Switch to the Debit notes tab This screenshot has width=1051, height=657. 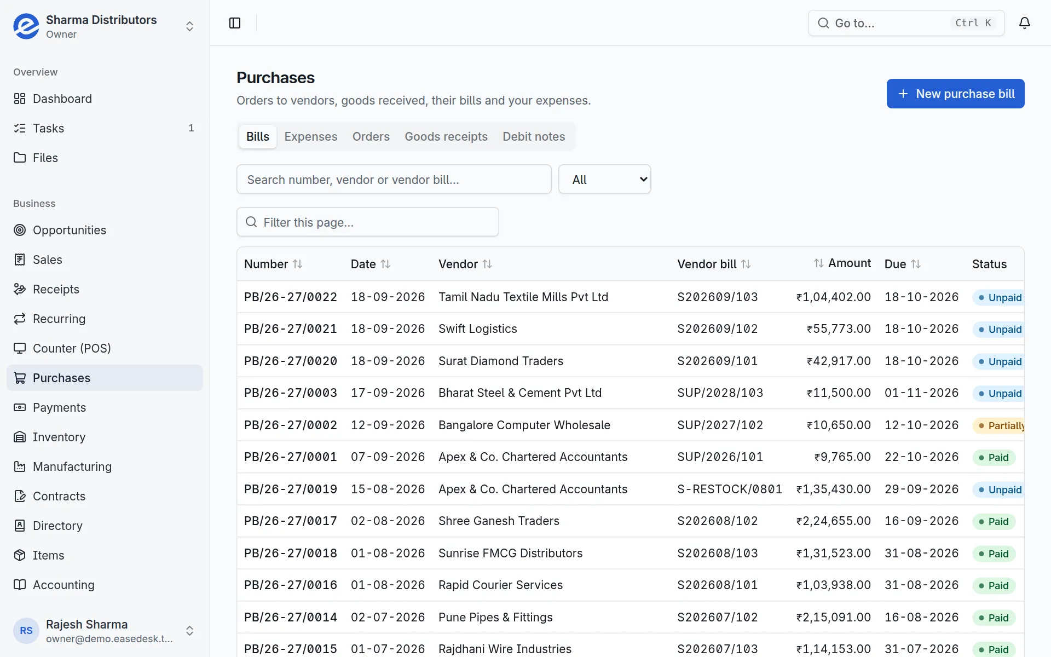pos(534,136)
